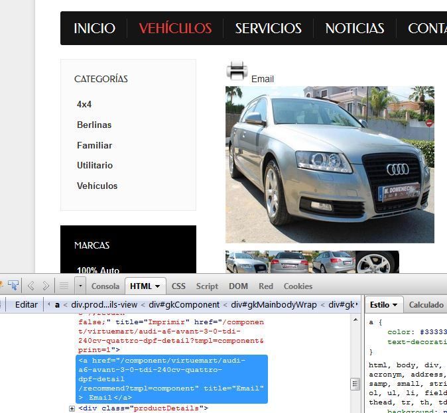The height and width of the screenshot is (413, 447).
Task: Select div.prod...ils-view in the breadcrumb
Action: pyautogui.click(x=104, y=305)
